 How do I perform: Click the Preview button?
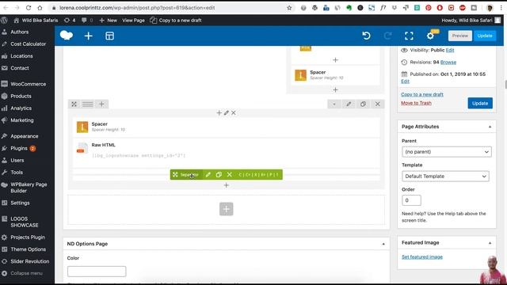click(x=459, y=36)
